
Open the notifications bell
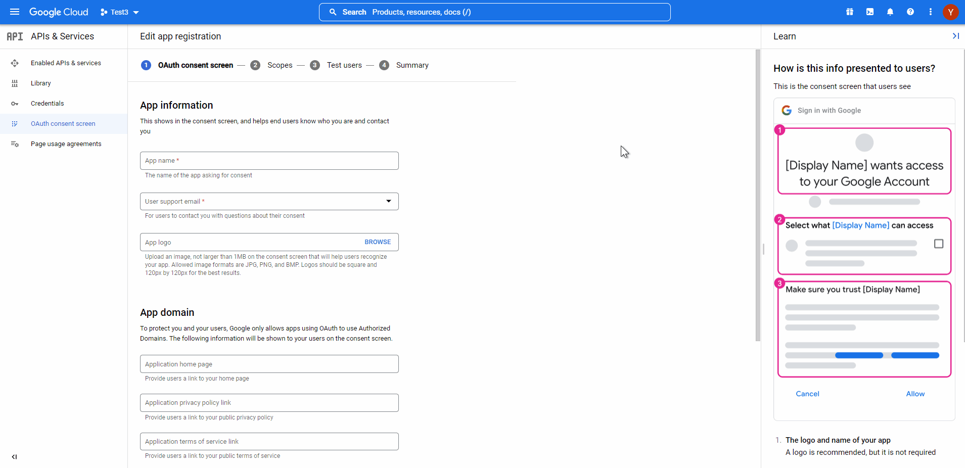(890, 12)
